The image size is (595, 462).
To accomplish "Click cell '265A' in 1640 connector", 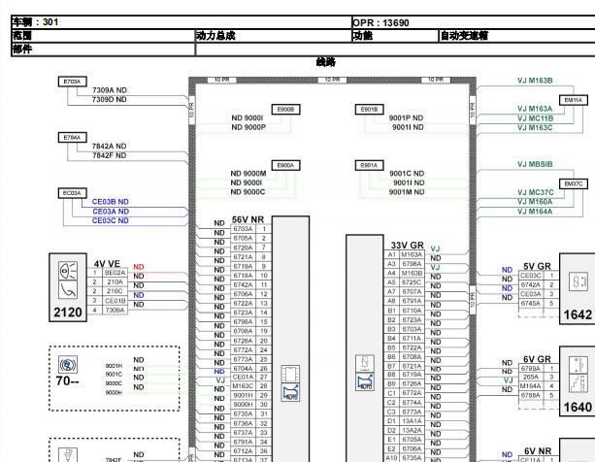I will [x=531, y=377].
